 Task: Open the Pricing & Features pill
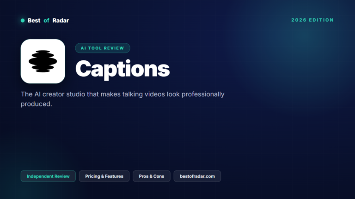(104, 176)
